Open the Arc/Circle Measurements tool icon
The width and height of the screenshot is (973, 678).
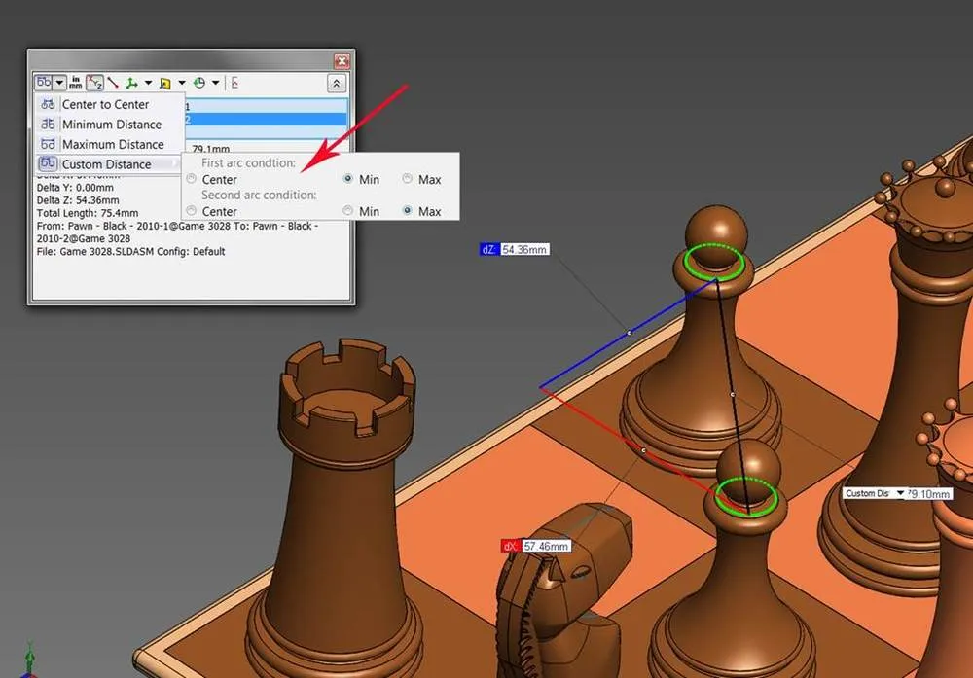click(43, 82)
